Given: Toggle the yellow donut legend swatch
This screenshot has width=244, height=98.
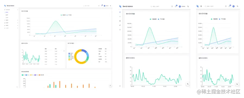Looking at the screenshot, I should pos(69,60).
